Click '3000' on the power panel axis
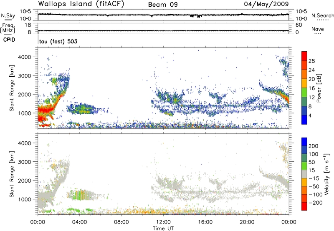This screenshot has width=334, height=231. (x=25, y=76)
